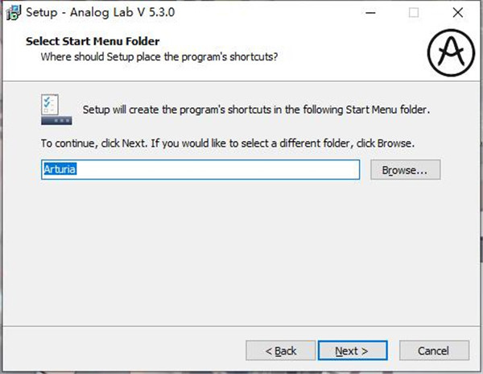Click the Setup installer icon in title bar
This screenshot has width=483, height=374.
(13, 13)
